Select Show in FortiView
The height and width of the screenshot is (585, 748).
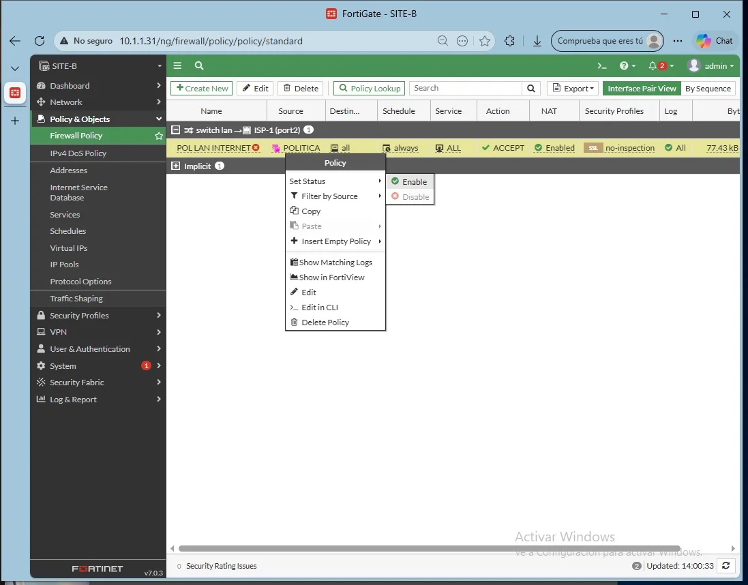click(335, 277)
